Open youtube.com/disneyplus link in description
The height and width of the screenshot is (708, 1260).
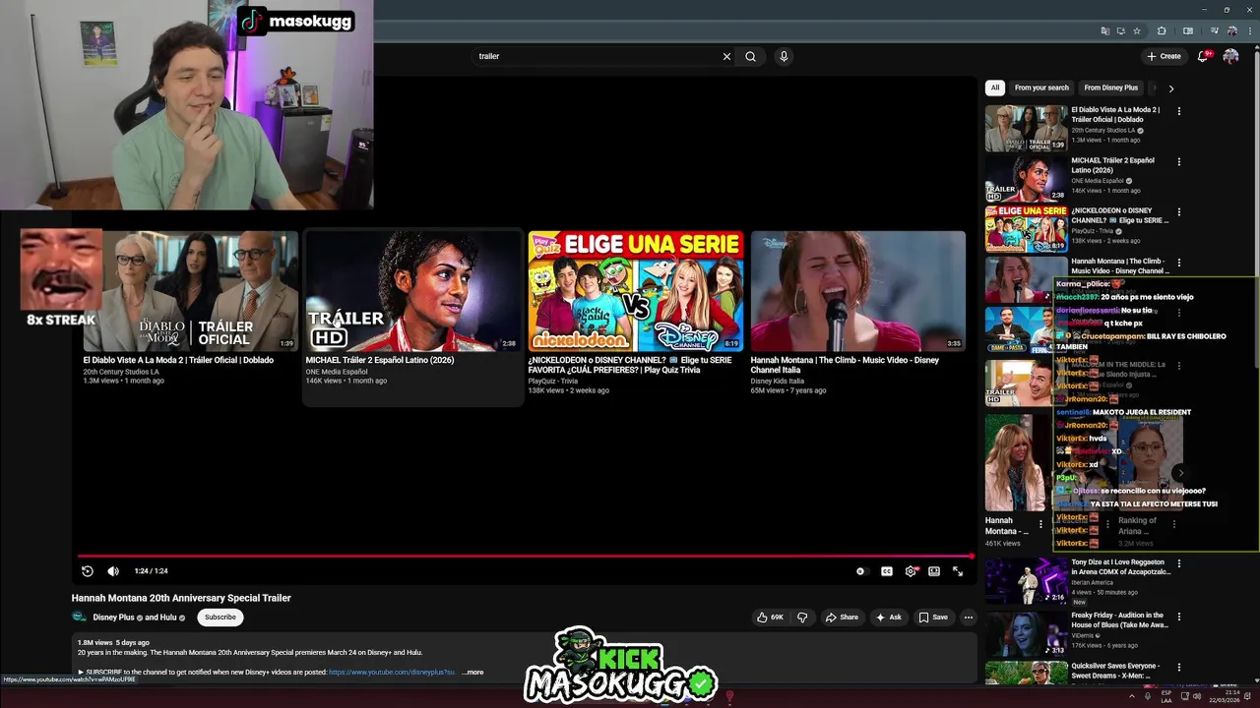[392, 673]
